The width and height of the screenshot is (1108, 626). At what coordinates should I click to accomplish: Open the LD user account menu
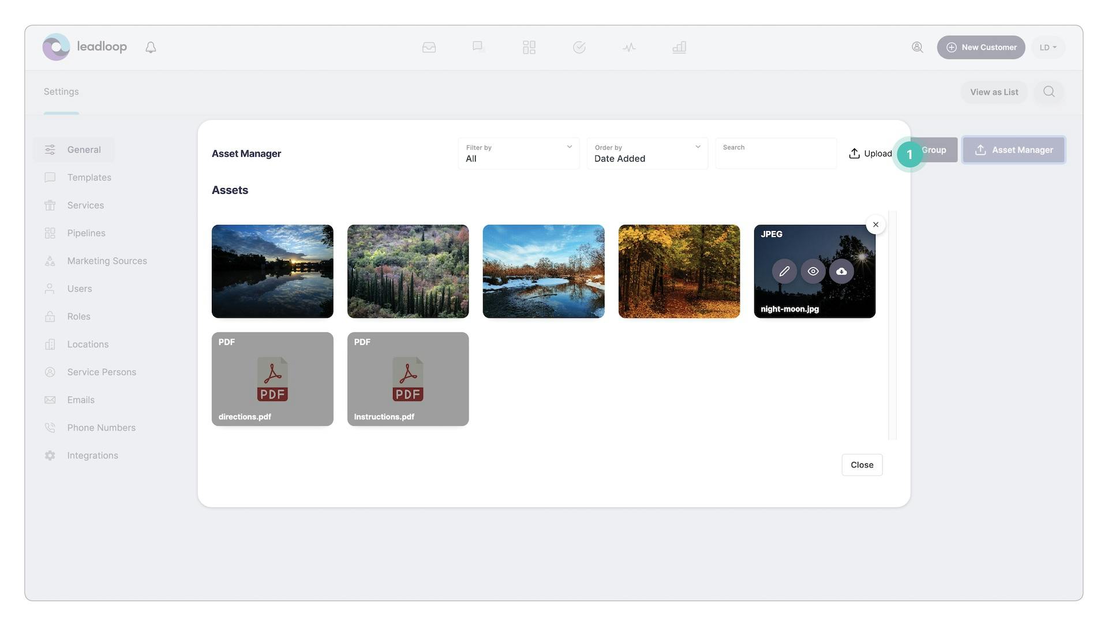coord(1047,47)
